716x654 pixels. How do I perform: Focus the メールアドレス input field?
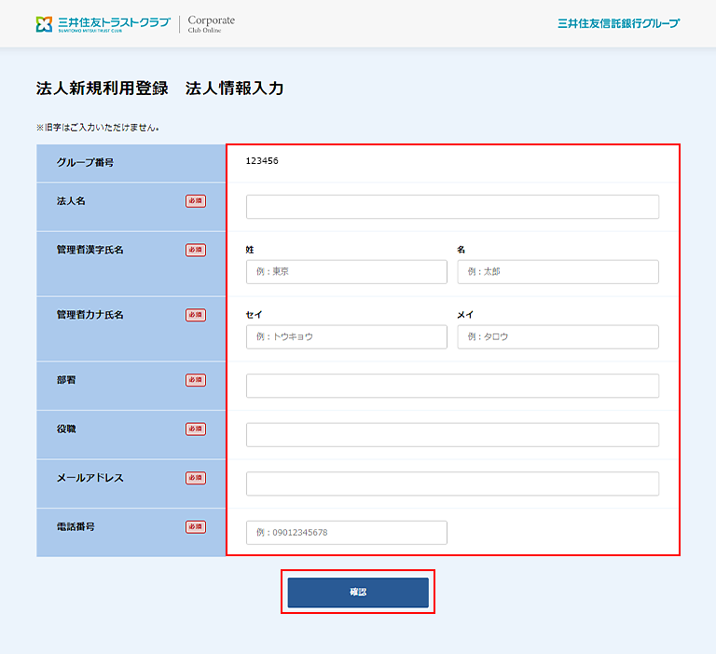pos(452,484)
